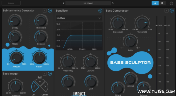Click the Subharmonics Generator title

(18, 11)
